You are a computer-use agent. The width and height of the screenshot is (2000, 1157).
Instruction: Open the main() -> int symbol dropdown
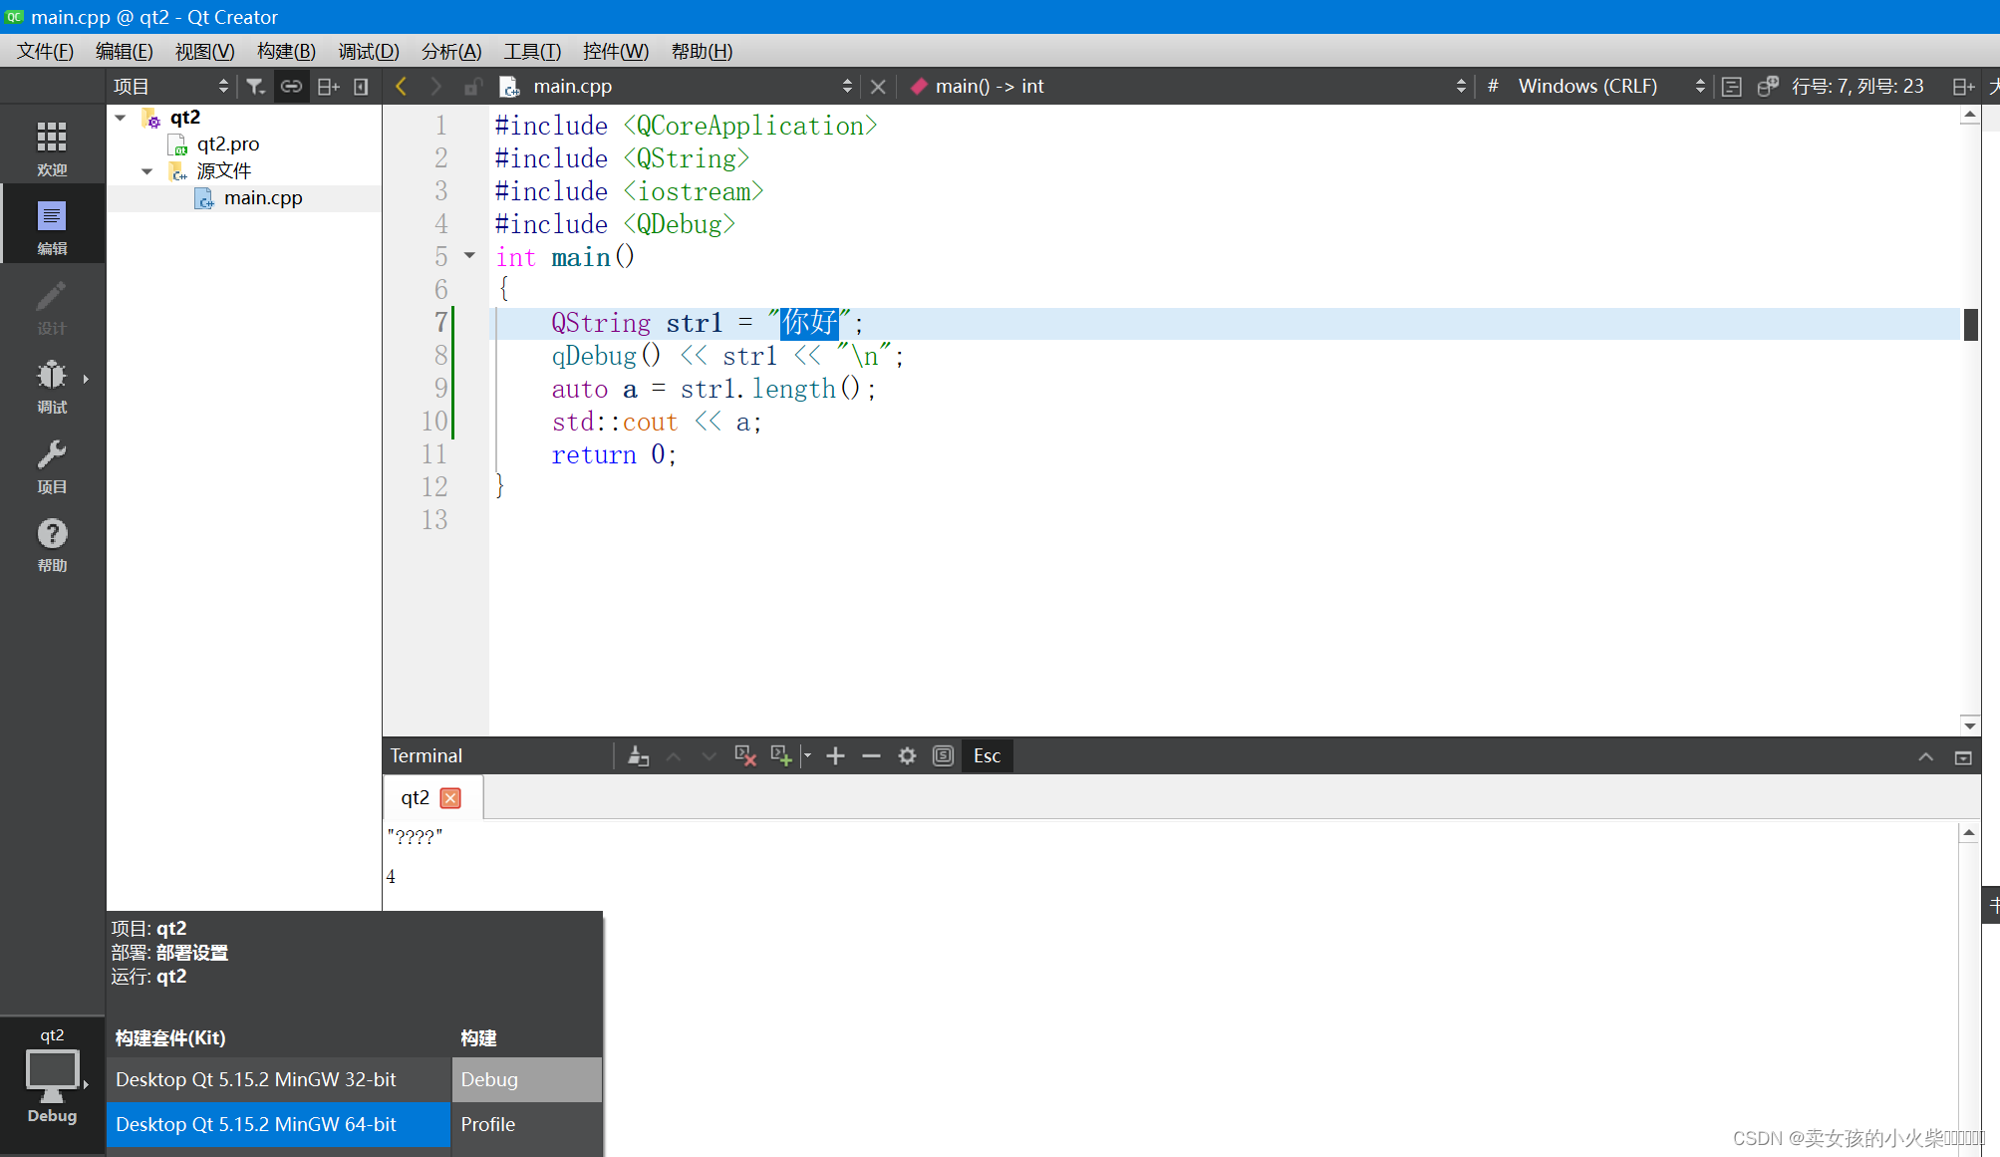1186,87
